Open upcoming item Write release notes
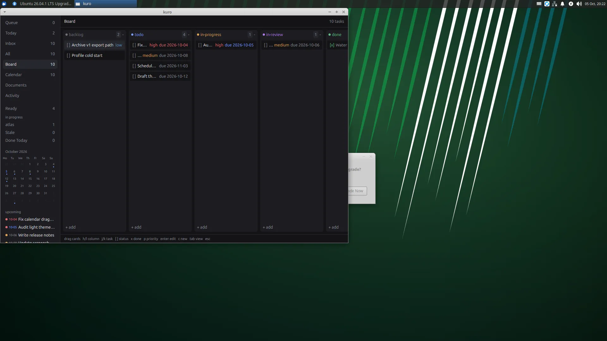Viewport: 607px width, 341px height. 30,235
